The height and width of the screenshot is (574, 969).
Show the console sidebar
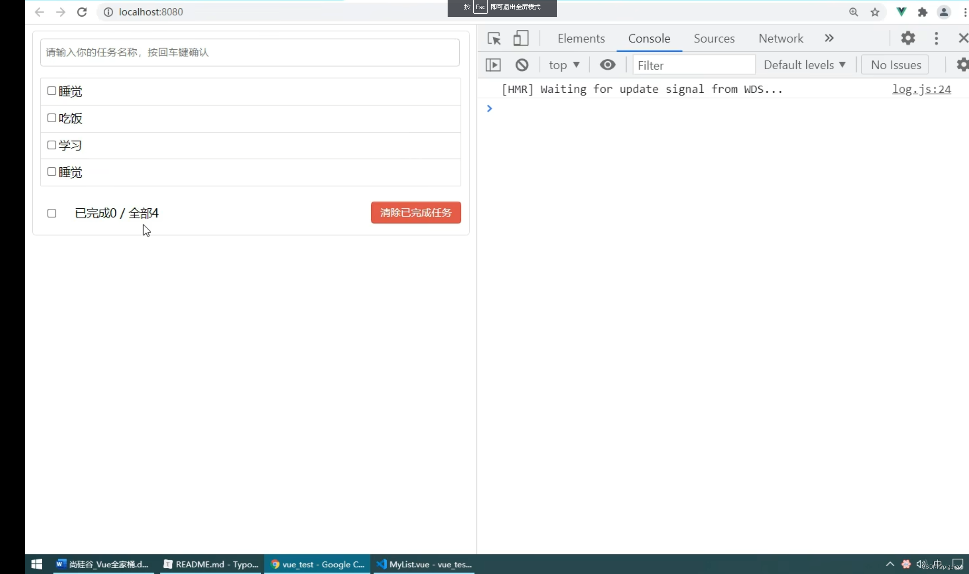[493, 65]
